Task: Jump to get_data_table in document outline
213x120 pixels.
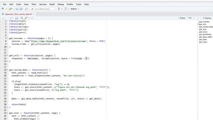Action: click(x=205, y=37)
